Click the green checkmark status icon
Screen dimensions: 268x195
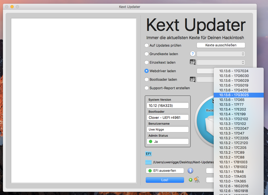click(190, 180)
